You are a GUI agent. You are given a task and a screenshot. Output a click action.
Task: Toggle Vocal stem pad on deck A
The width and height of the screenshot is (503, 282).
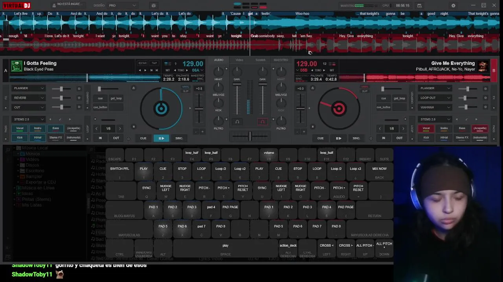20,128
